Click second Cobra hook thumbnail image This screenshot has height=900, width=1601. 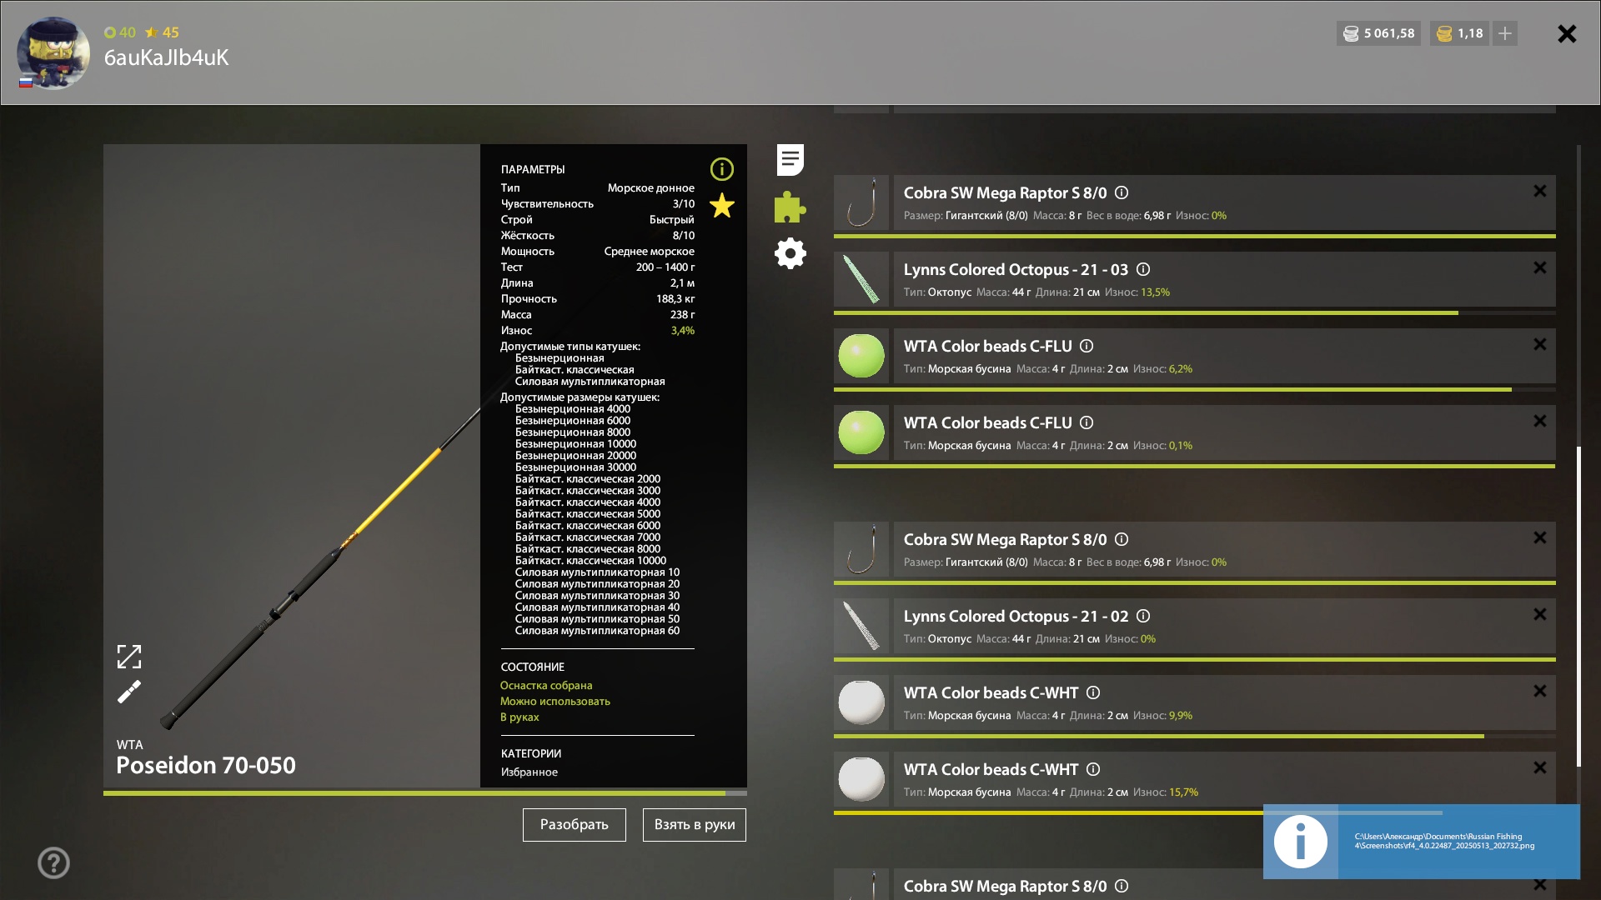(861, 549)
